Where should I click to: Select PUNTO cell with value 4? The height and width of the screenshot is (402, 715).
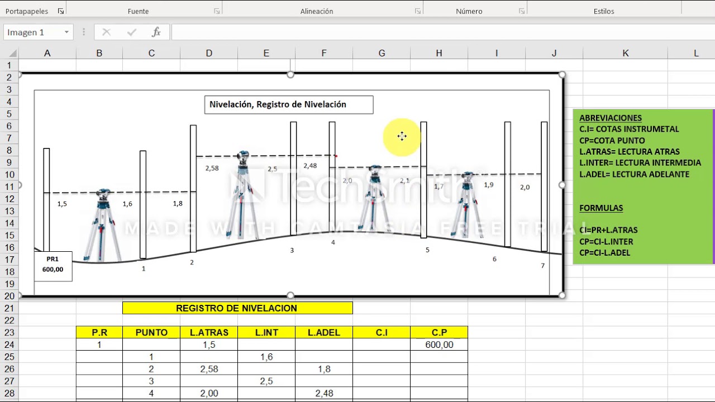coord(151,394)
